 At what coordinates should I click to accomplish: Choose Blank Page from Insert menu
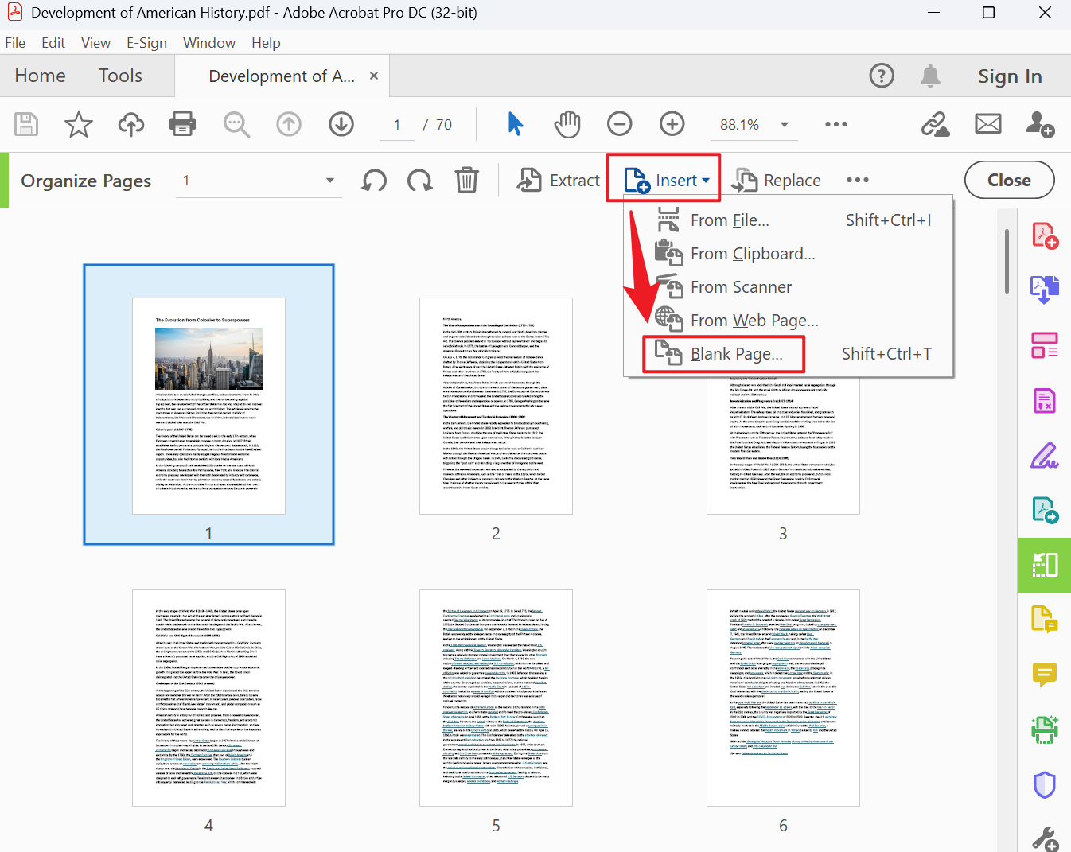coord(736,354)
